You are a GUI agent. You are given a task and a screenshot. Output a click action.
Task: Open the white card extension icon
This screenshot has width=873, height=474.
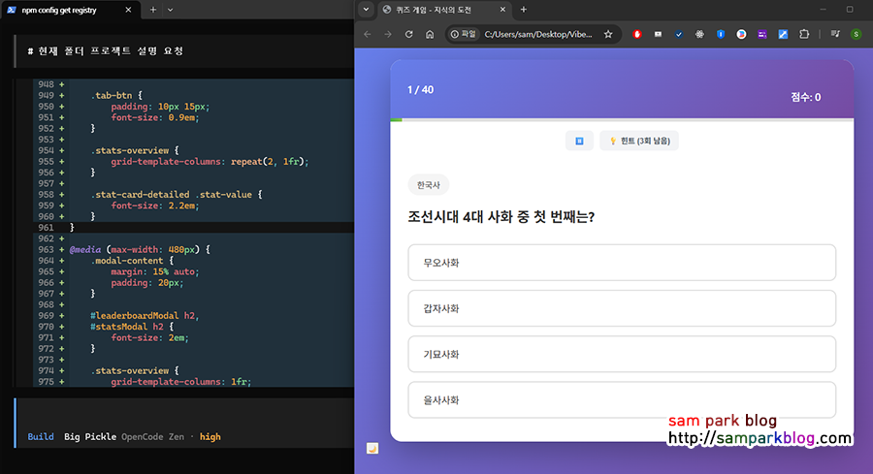(658, 35)
